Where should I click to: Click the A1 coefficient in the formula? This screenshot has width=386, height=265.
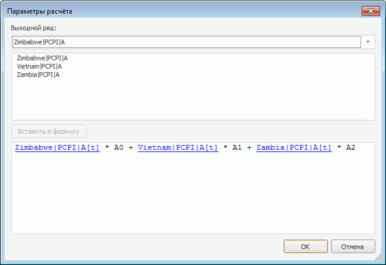click(x=237, y=147)
